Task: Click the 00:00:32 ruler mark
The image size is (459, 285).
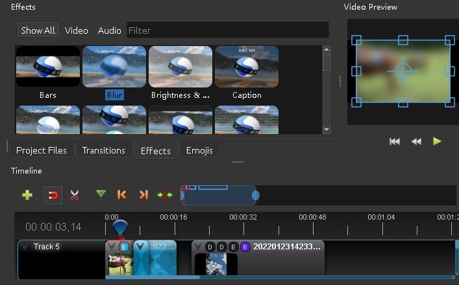Action: pyautogui.click(x=243, y=217)
